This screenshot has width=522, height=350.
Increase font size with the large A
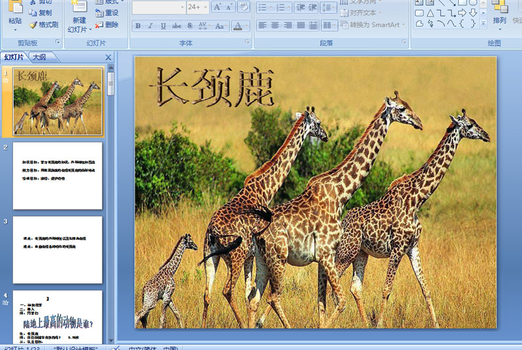(x=217, y=7)
